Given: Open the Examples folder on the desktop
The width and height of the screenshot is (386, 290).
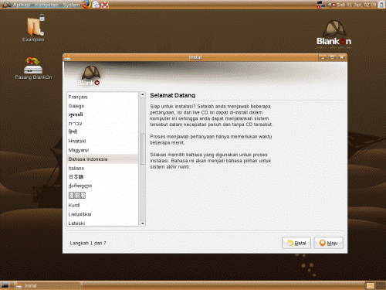Looking at the screenshot, I should coord(33,29).
